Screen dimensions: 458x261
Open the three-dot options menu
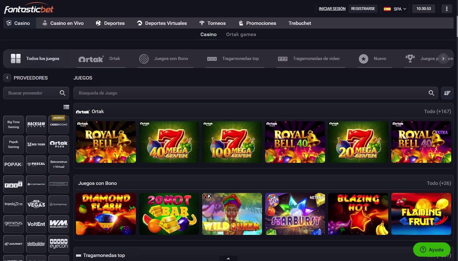pyautogui.click(x=446, y=9)
